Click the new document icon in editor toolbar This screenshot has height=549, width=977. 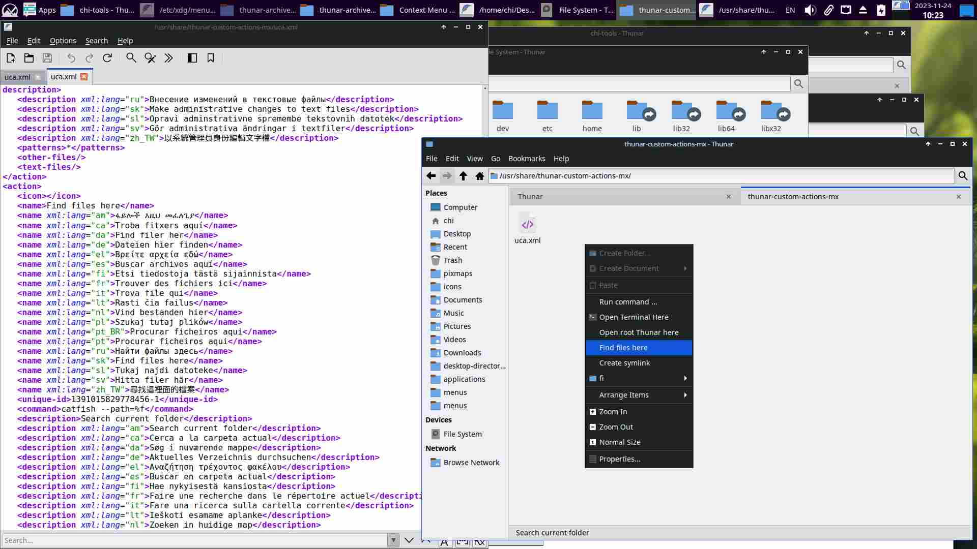(x=11, y=58)
